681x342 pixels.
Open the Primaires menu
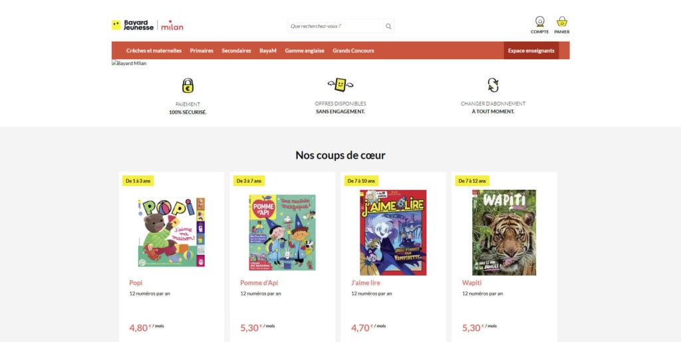point(202,50)
